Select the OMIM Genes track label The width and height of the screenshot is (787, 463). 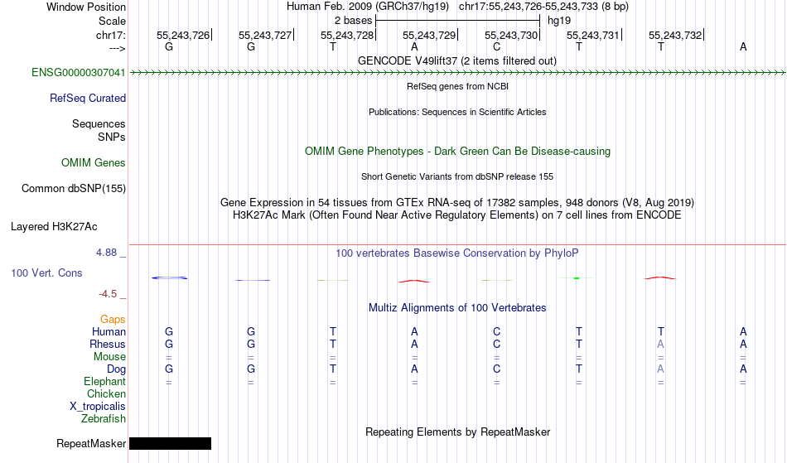pos(94,163)
